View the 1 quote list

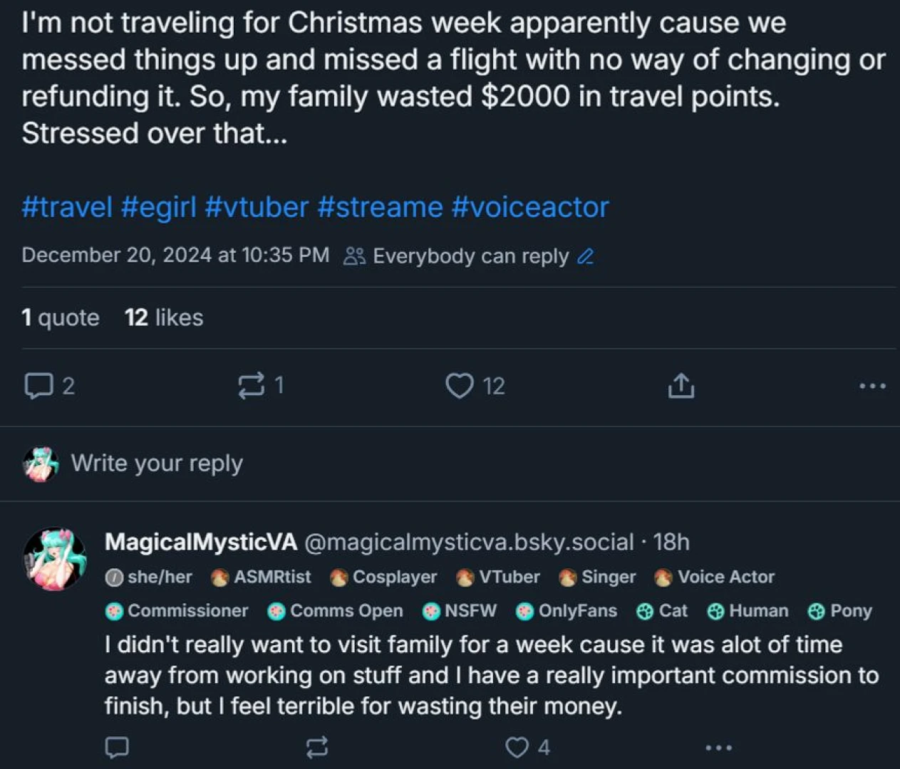[x=61, y=318]
